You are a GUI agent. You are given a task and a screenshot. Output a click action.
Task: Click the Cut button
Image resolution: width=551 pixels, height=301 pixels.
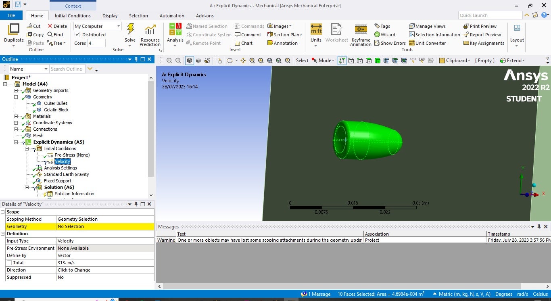coord(33,26)
